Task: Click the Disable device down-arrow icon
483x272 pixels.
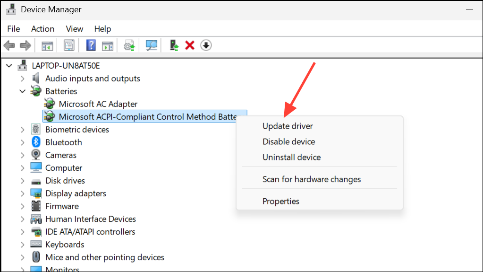Action: click(206, 46)
